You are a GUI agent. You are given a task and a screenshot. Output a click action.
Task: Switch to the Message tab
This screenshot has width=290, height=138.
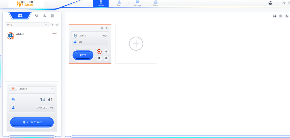tap(137, 3)
